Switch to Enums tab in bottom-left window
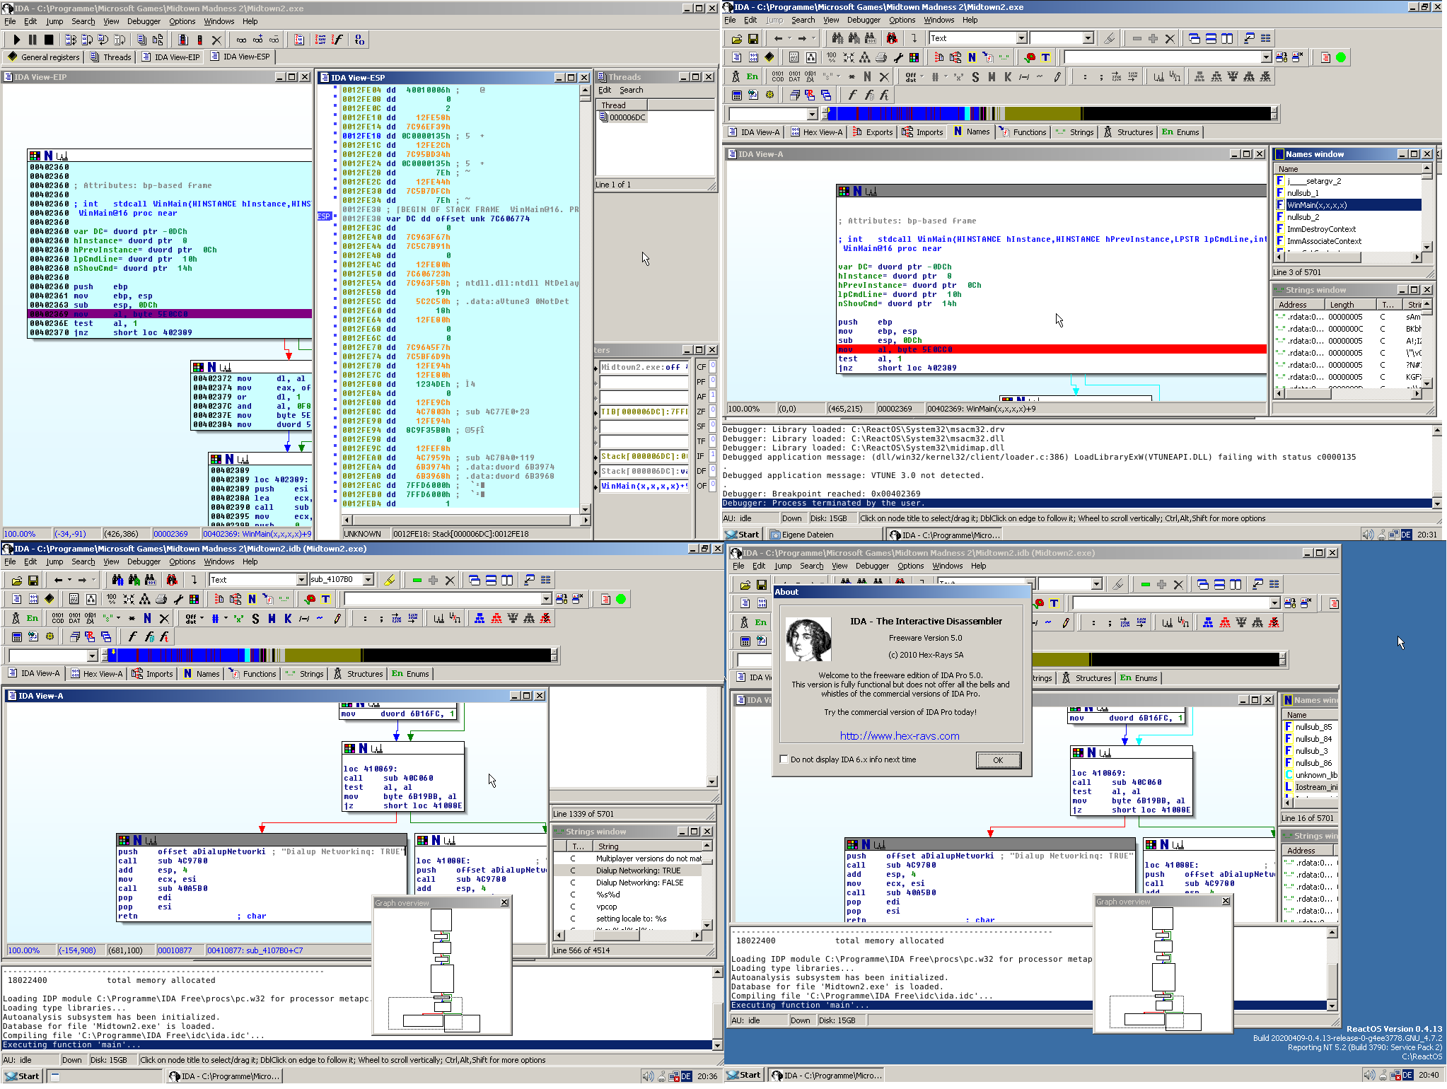1447x1089 pixels. (x=411, y=674)
